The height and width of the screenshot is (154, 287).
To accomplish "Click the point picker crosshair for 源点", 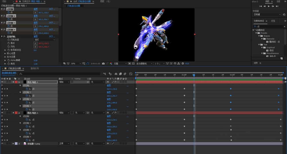I will [x=35, y=43].
